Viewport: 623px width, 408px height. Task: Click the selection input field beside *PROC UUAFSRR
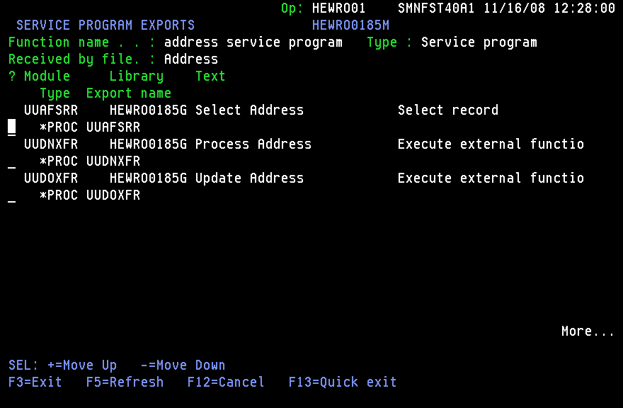11,127
